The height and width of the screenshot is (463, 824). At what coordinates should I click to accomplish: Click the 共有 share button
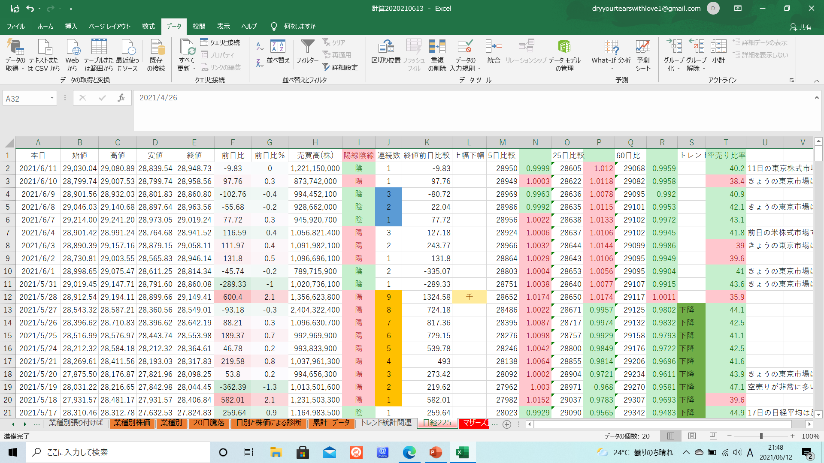[x=801, y=27]
